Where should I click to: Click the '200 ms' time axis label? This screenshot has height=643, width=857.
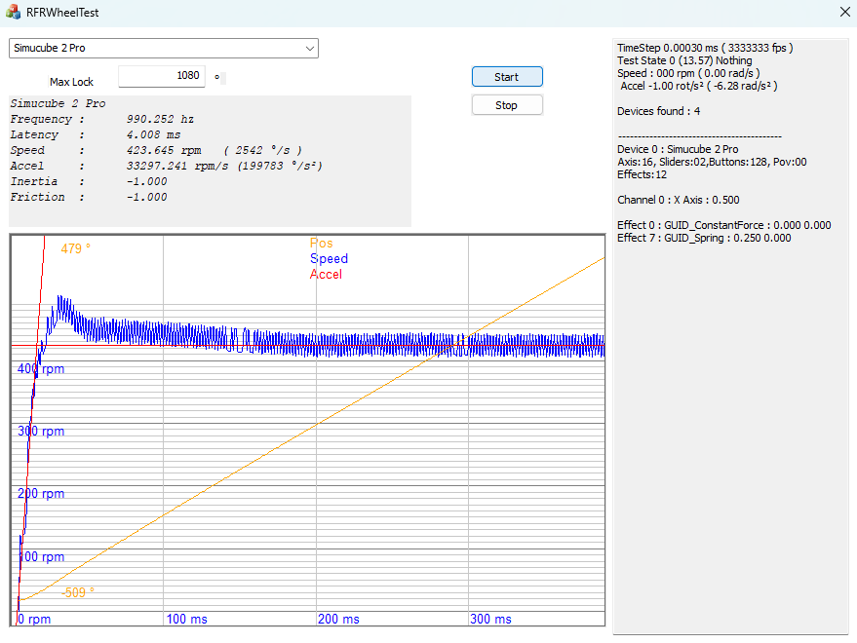(339, 619)
